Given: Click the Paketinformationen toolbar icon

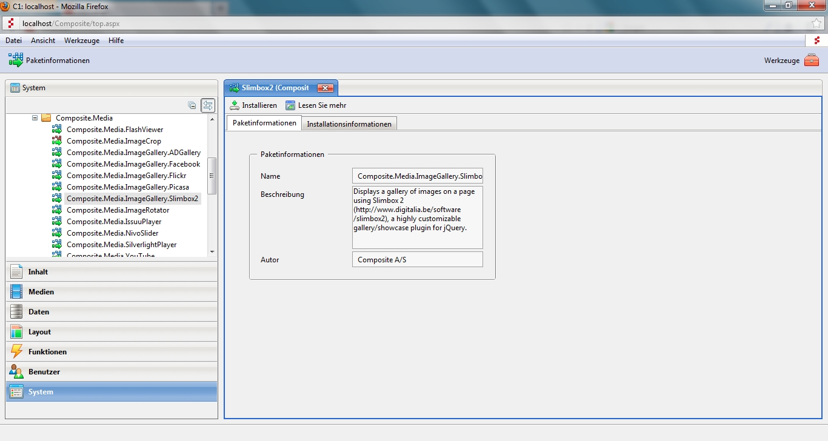Looking at the screenshot, I should click(16, 60).
